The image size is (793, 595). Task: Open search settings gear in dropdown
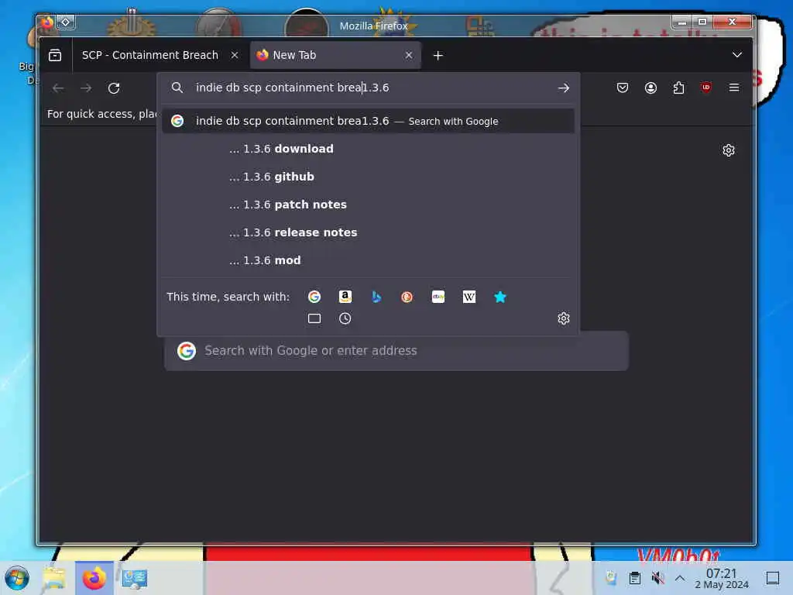tap(564, 318)
